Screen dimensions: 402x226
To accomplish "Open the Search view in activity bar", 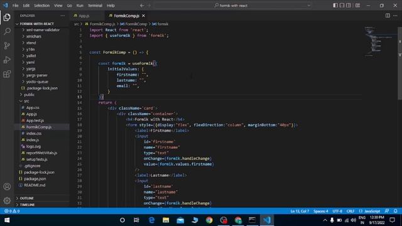I will (x=7, y=31).
